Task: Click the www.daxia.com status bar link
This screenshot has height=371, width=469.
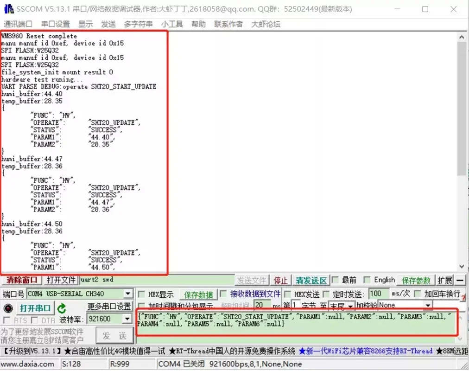Action: pos(27,364)
